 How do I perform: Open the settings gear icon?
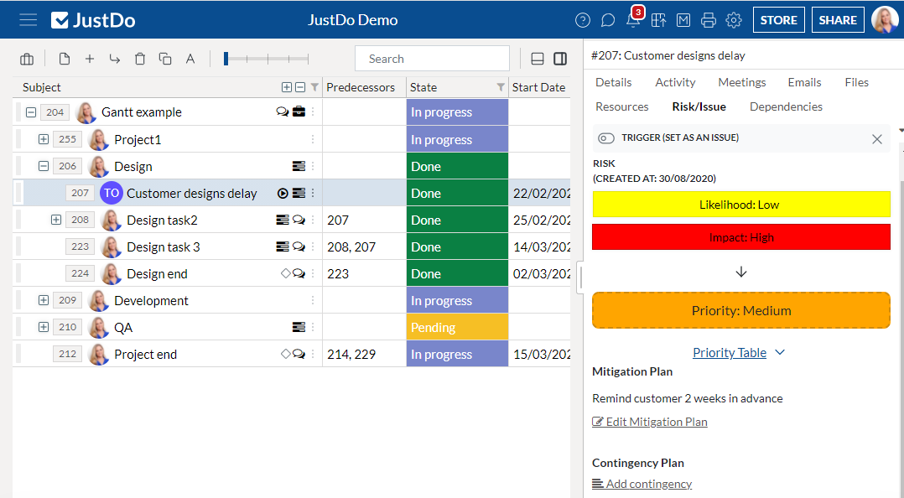[x=733, y=20]
